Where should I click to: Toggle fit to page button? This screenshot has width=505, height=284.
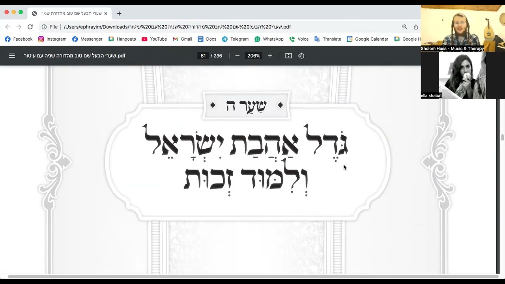pyautogui.click(x=288, y=56)
